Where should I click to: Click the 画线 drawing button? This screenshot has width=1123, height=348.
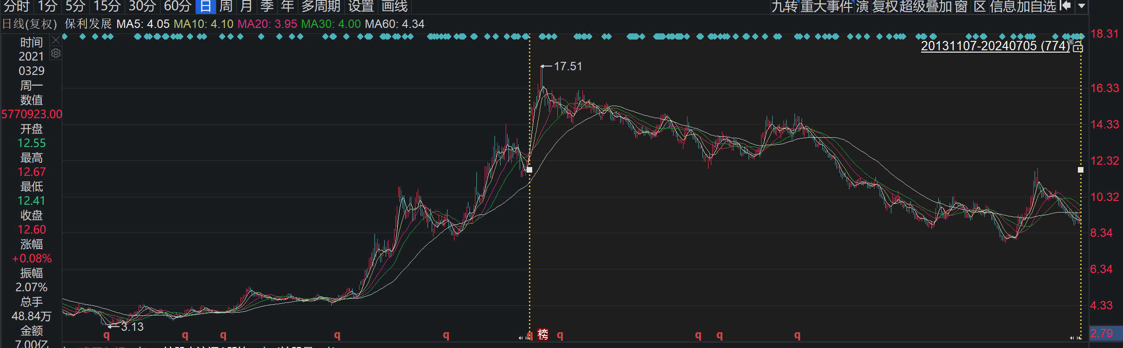tap(394, 7)
